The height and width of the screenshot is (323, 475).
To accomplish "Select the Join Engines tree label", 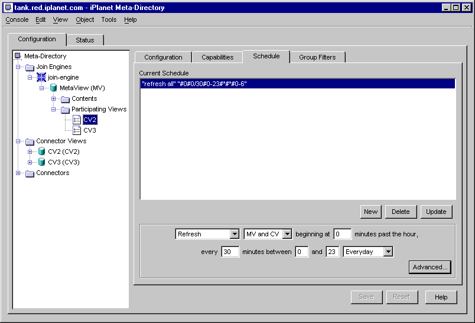I will point(54,67).
